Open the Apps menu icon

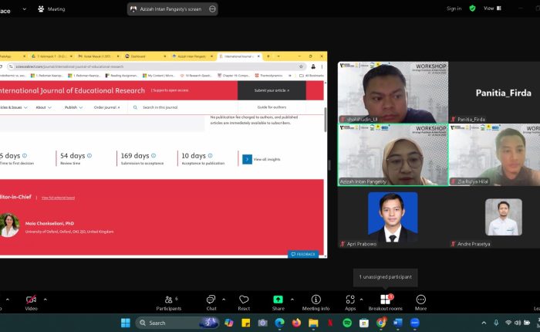pyautogui.click(x=350, y=300)
